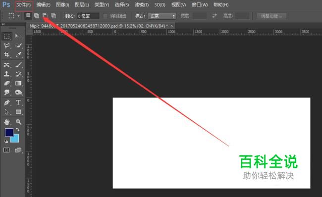The width and height of the screenshot is (322, 197).
Task: Expand the collapsed tools panel arrows
Action: pos(3,24)
